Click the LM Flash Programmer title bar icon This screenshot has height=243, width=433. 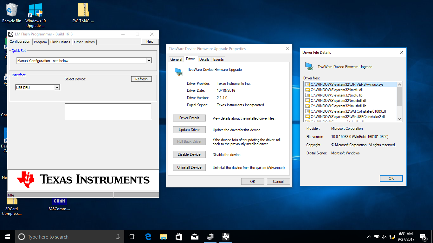click(x=11, y=34)
